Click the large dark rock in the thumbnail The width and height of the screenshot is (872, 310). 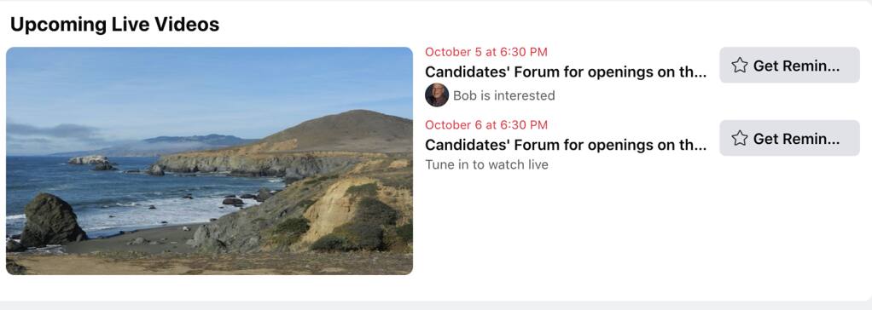[x=52, y=220]
